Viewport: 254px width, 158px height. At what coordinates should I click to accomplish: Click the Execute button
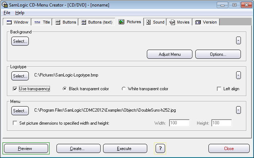tap(125, 148)
